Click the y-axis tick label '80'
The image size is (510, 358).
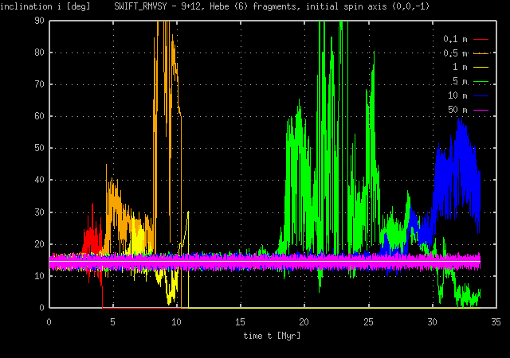tap(39, 53)
